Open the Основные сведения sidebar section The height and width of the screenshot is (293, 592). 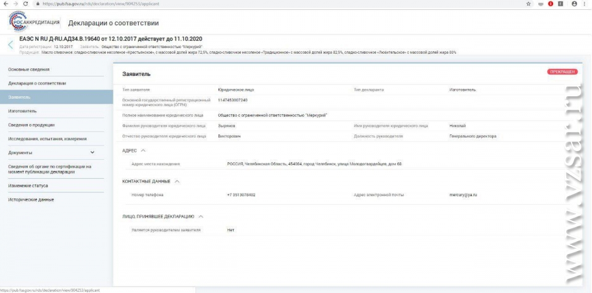(29, 69)
